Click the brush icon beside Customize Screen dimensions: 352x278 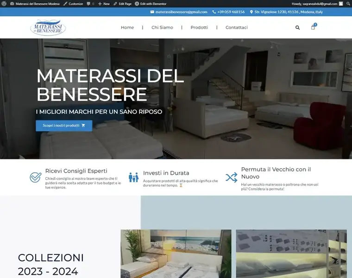65,4
